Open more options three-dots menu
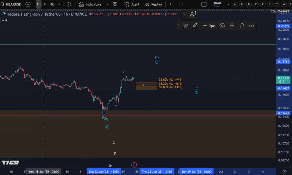 tap(252, 26)
